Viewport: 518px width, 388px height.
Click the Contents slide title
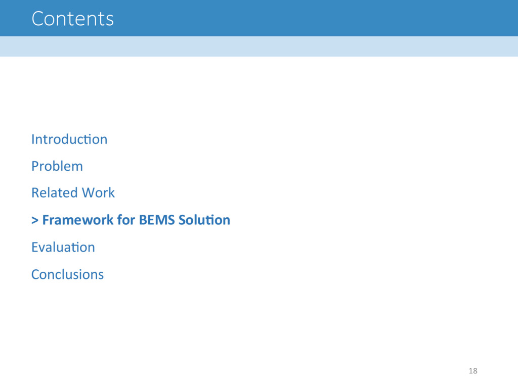point(73,19)
